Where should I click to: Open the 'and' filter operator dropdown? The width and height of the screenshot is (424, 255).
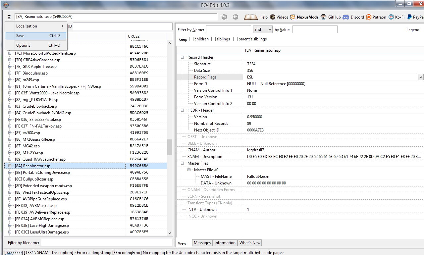click(x=263, y=29)
